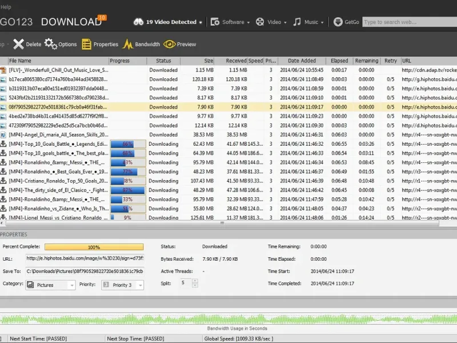Click the Split value field showing 5
The height and width of the screenshot is (343, 457).
click(x=186, y=283)
